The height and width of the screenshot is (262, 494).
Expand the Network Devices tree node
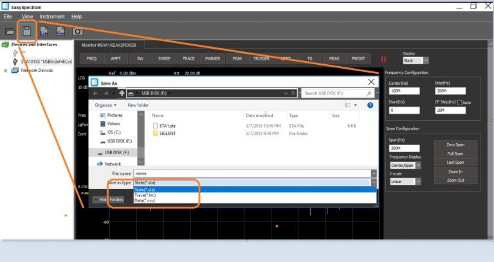(x=6, y=71)
